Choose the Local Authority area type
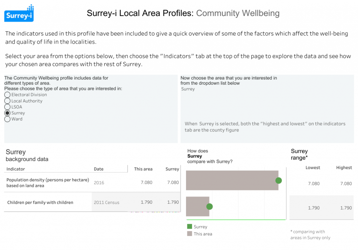Screen dimensions: 358x250 (7, 101)
